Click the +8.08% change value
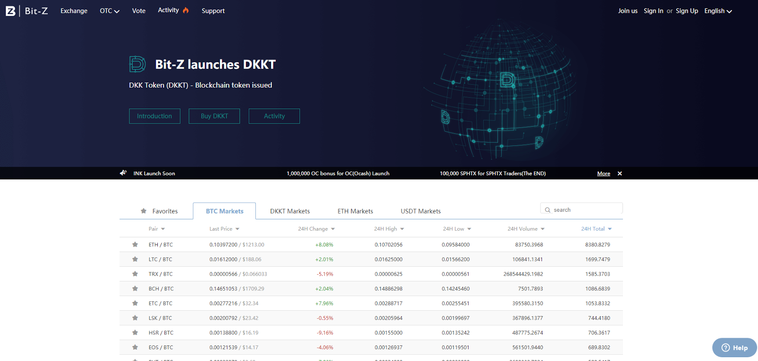 tap(324, 244)
